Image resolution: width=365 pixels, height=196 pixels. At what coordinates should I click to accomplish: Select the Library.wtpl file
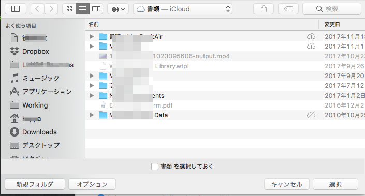(225, 66)
